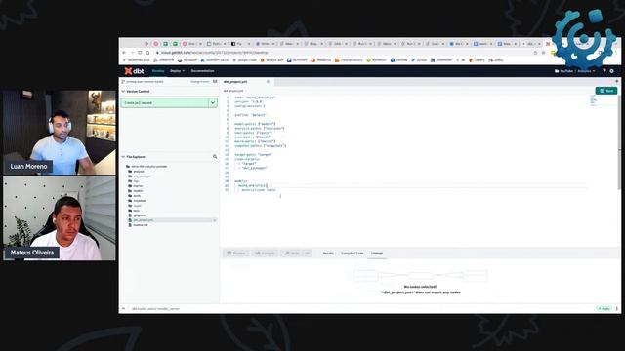Image resolution: width=625 pixels, height=351 pixels.
Task: Open dropdown arrow next to Create pull request
Action: 213,102
